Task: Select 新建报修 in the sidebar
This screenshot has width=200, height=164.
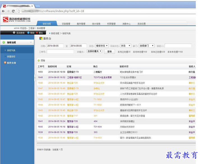Action: pyautogui.click(x=11, y=57)
